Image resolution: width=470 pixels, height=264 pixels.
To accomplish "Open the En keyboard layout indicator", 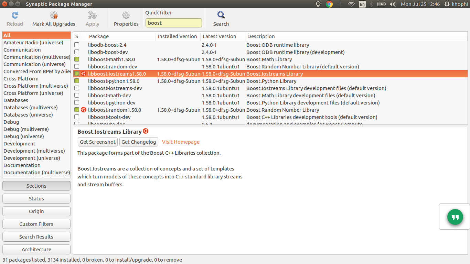I will [x=362, y=4].
